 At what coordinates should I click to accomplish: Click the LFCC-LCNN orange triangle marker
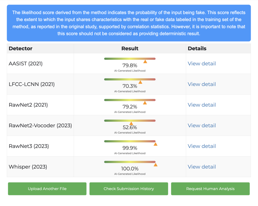pyautogui.click(x=140, y=82)
